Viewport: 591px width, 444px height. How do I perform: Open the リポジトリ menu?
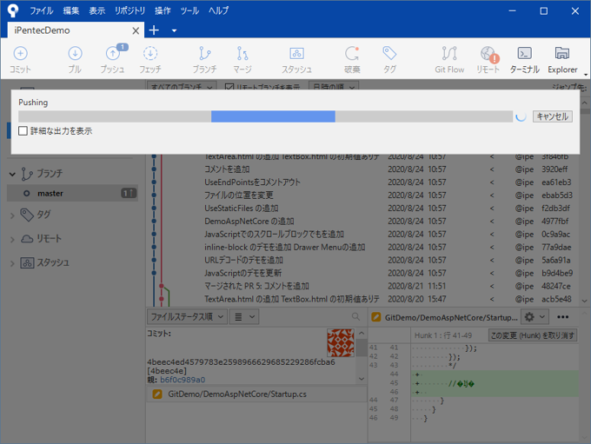click(129, 10)
